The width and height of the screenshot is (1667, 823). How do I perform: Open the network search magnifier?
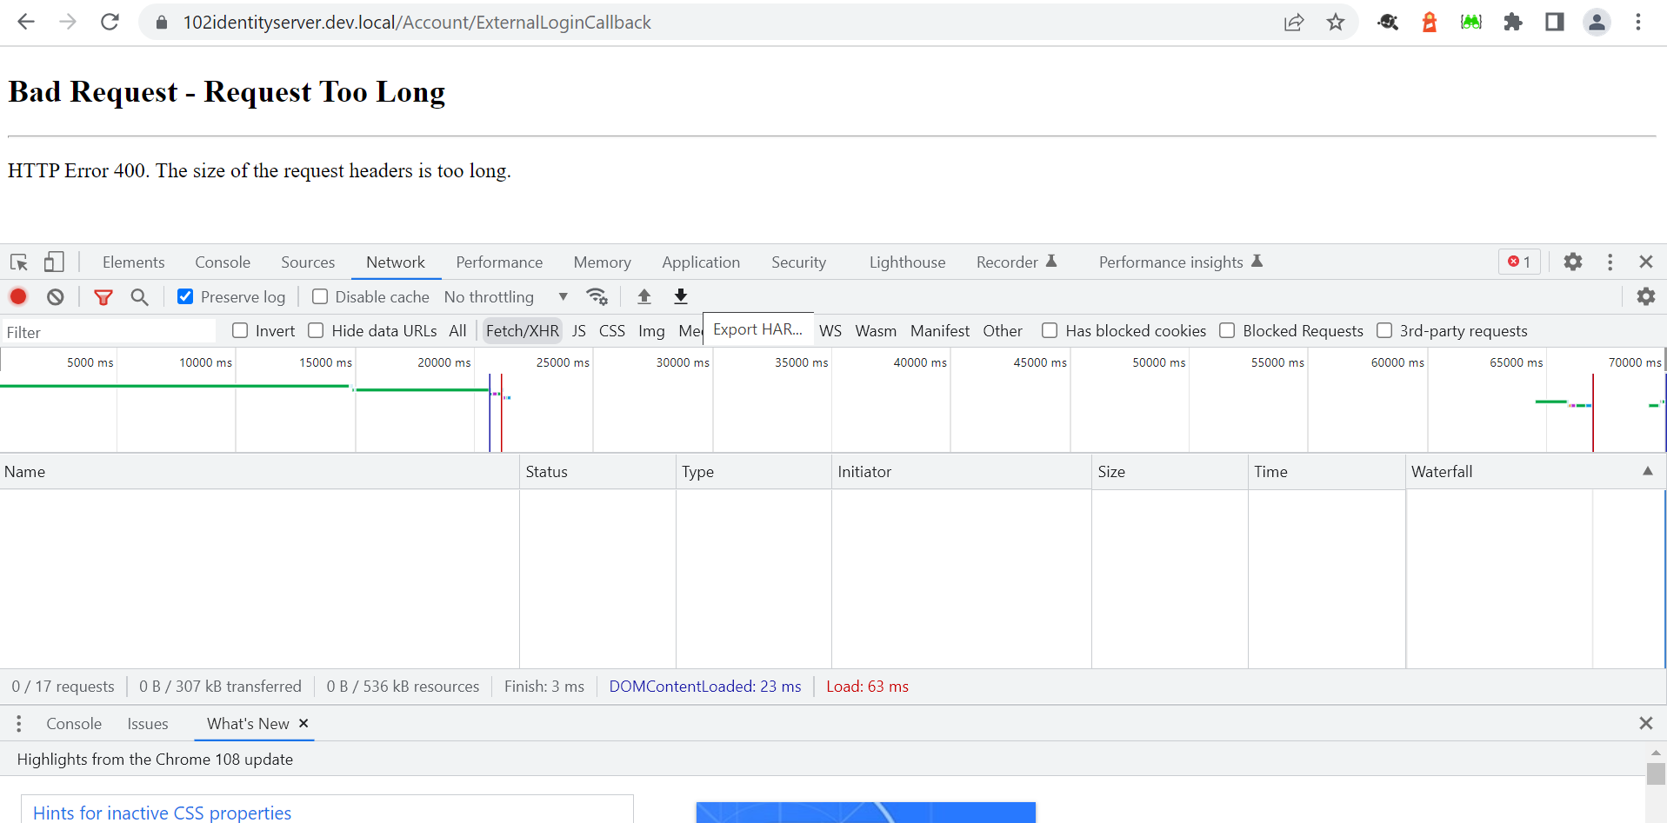point(139,297)
